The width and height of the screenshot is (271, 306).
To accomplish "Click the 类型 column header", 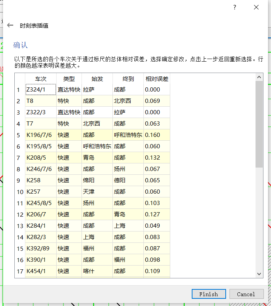I will point(69,79).
